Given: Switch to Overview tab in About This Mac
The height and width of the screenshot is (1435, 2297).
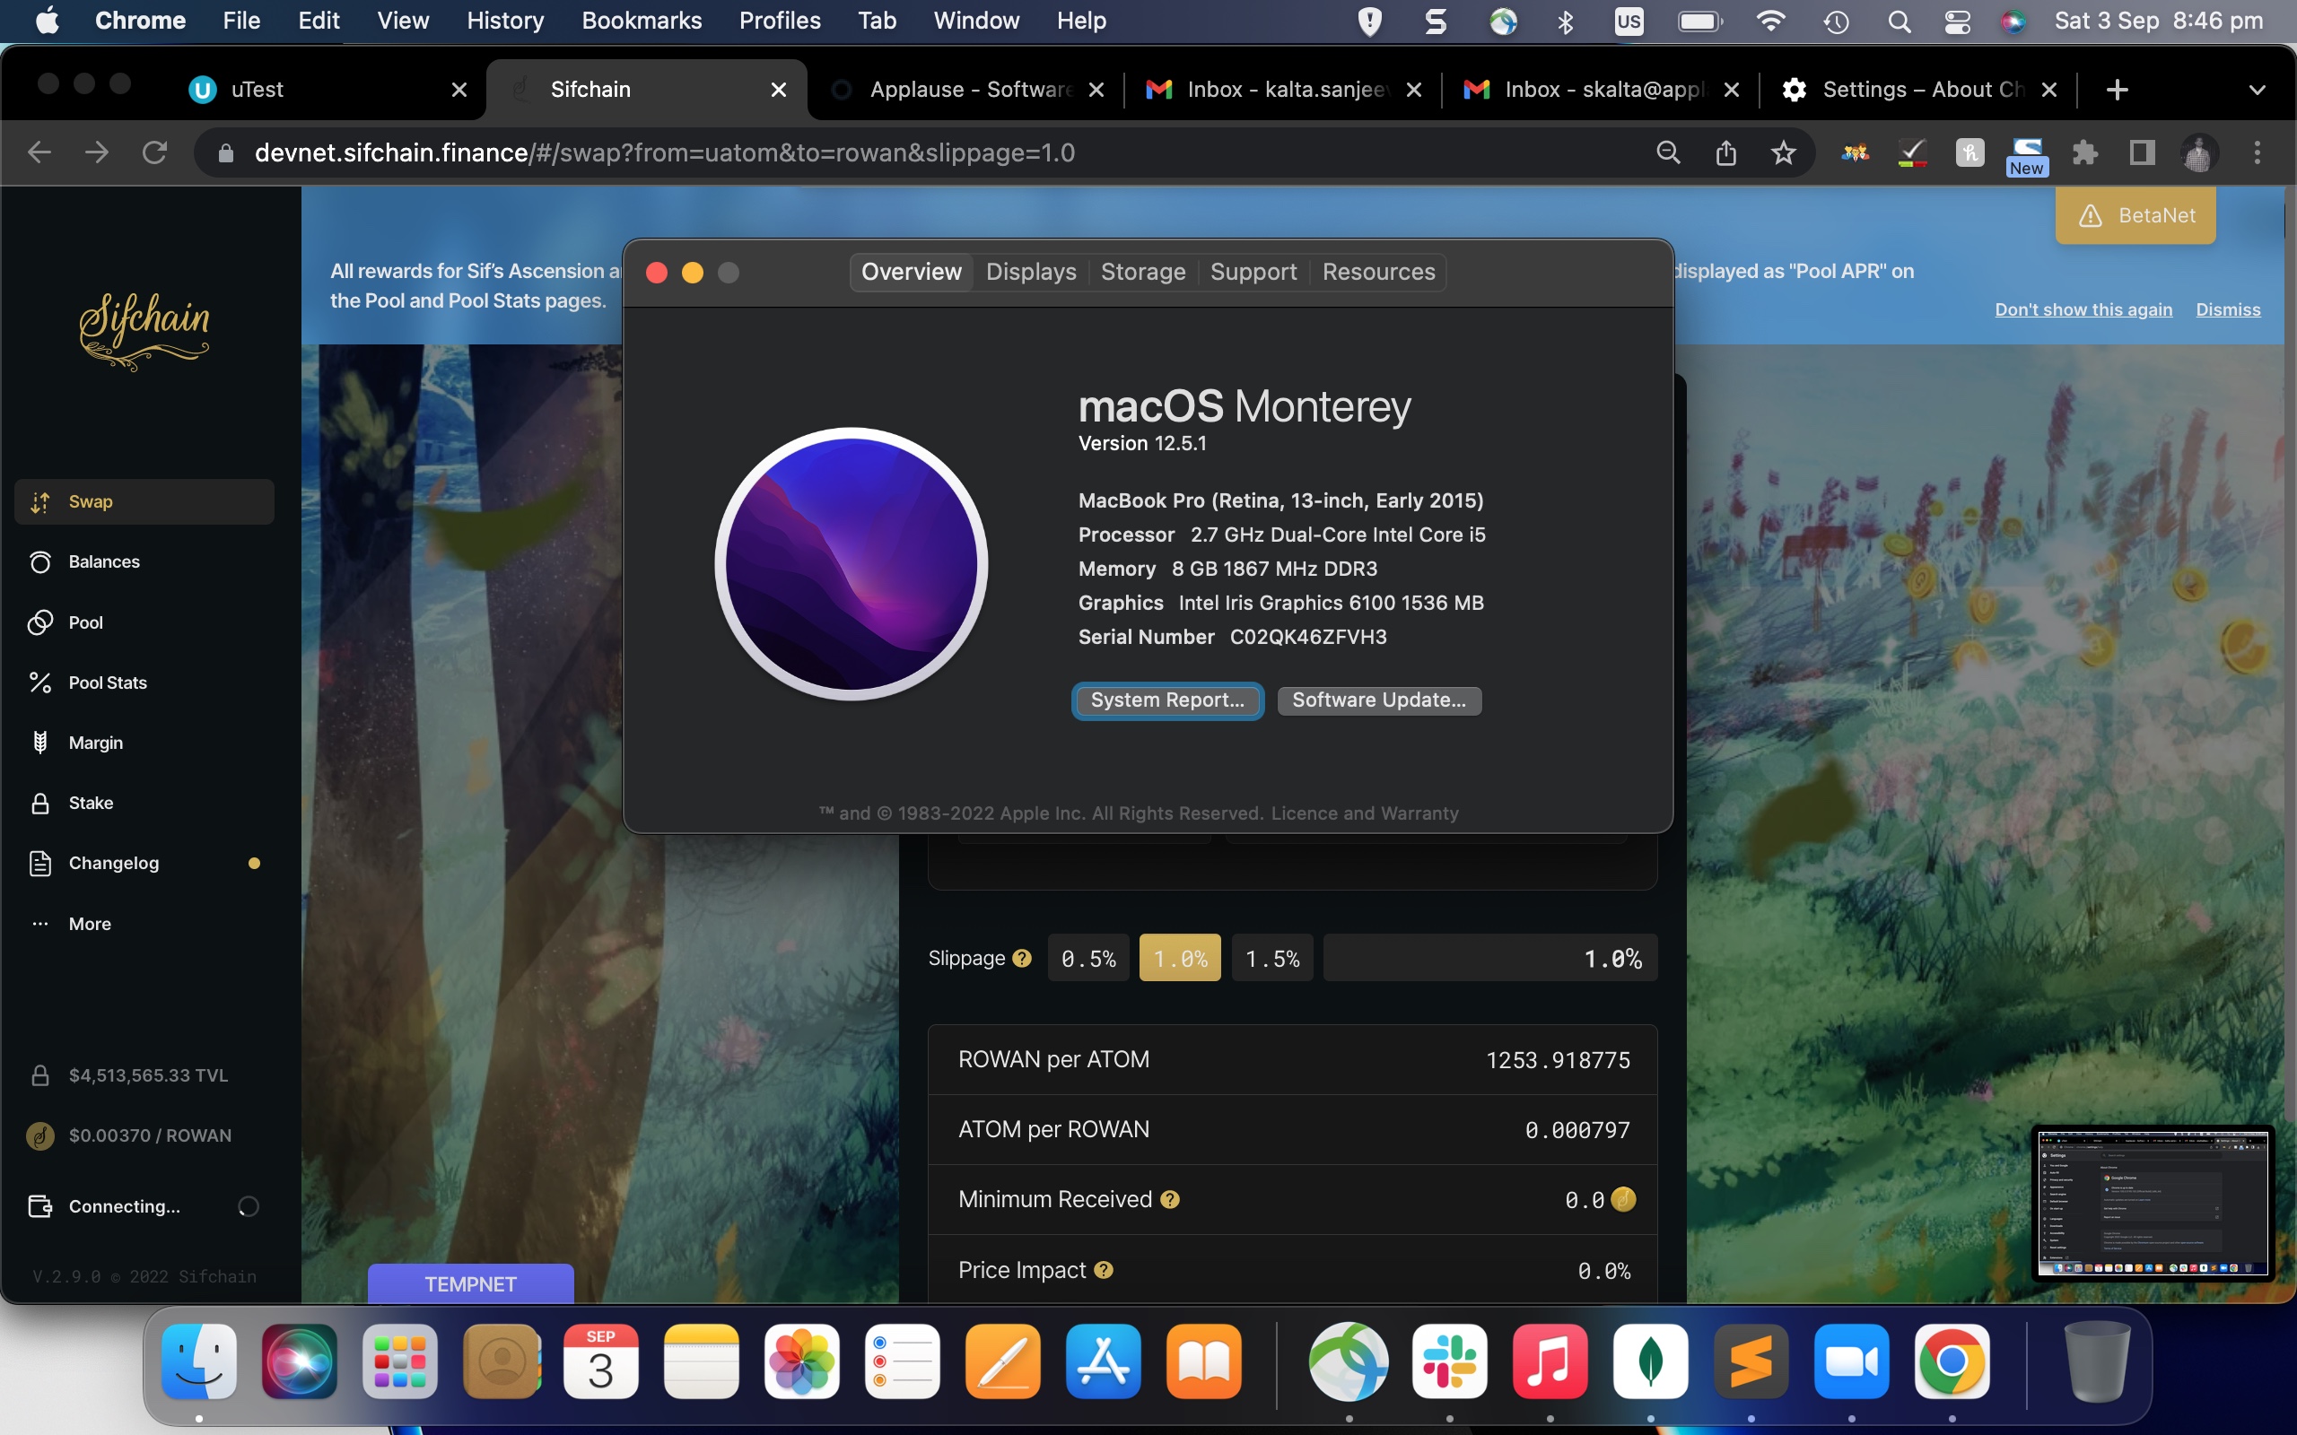Looking at the screenshot, I should pos(912,272).
